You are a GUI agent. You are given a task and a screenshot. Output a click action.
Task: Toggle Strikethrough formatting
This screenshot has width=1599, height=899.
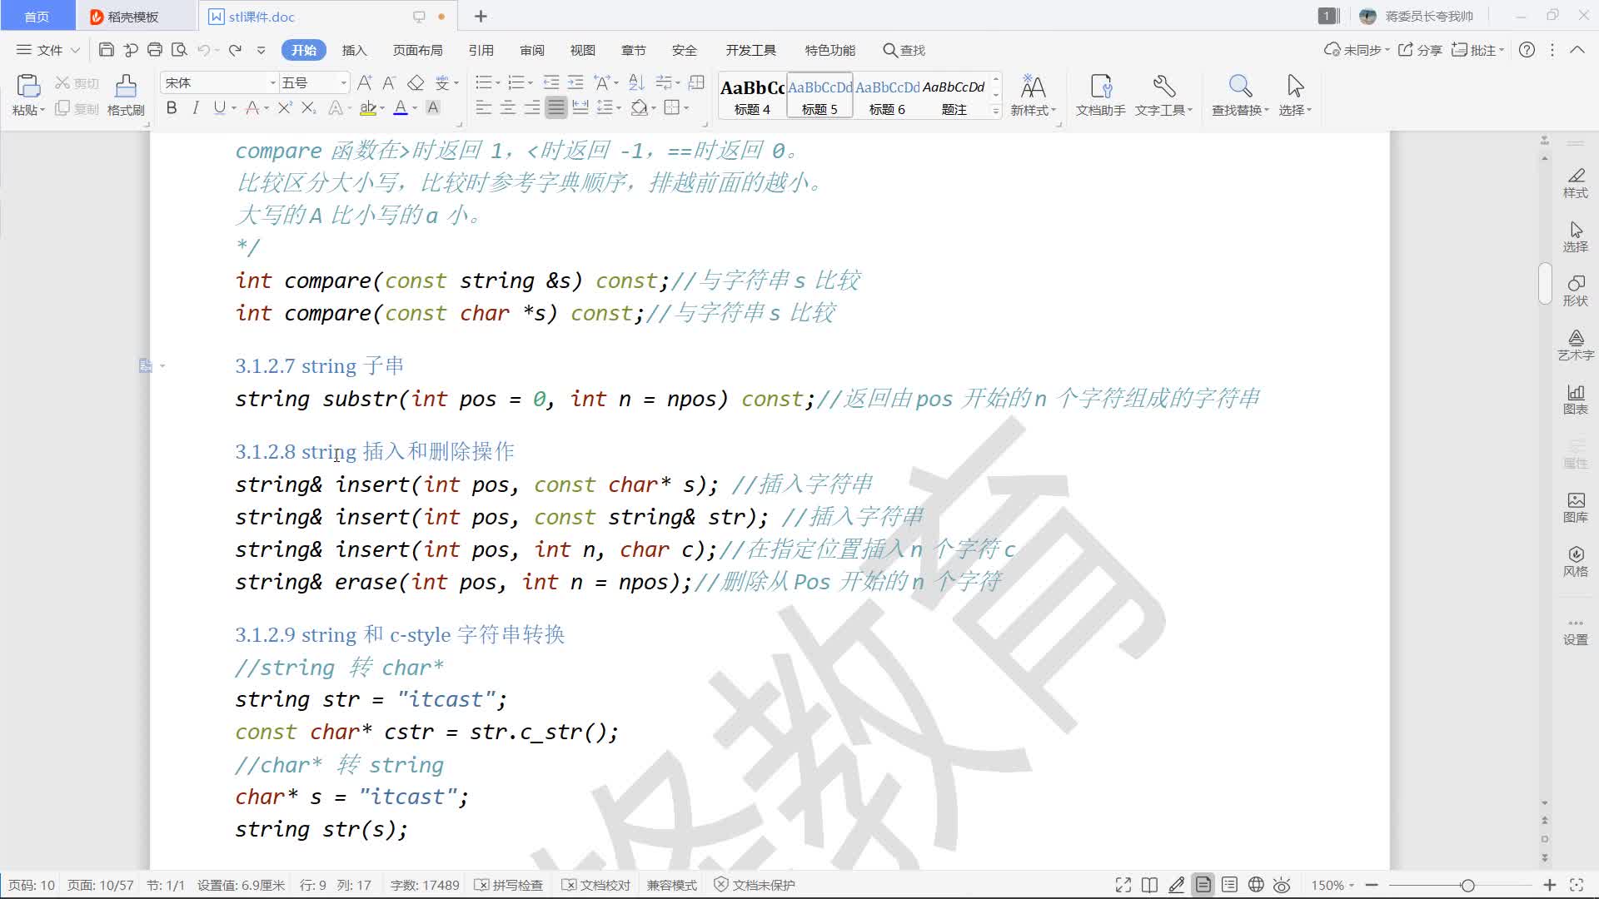[x=253, y=107]
